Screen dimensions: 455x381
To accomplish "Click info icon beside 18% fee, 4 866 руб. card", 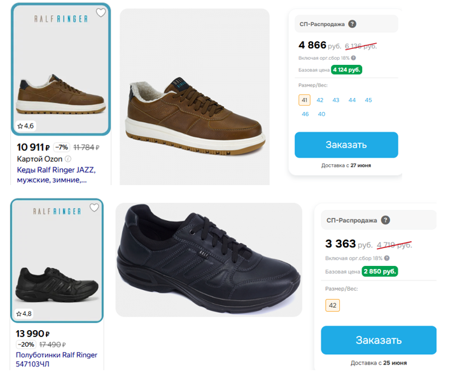I will pos(353,58).
